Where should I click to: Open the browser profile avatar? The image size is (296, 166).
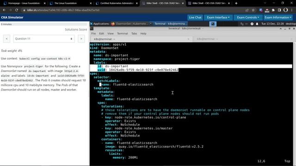286,10
